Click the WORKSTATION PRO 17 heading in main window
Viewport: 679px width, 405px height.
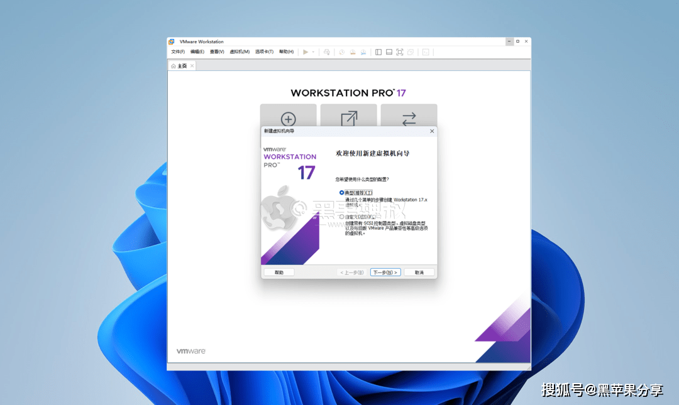348,93
